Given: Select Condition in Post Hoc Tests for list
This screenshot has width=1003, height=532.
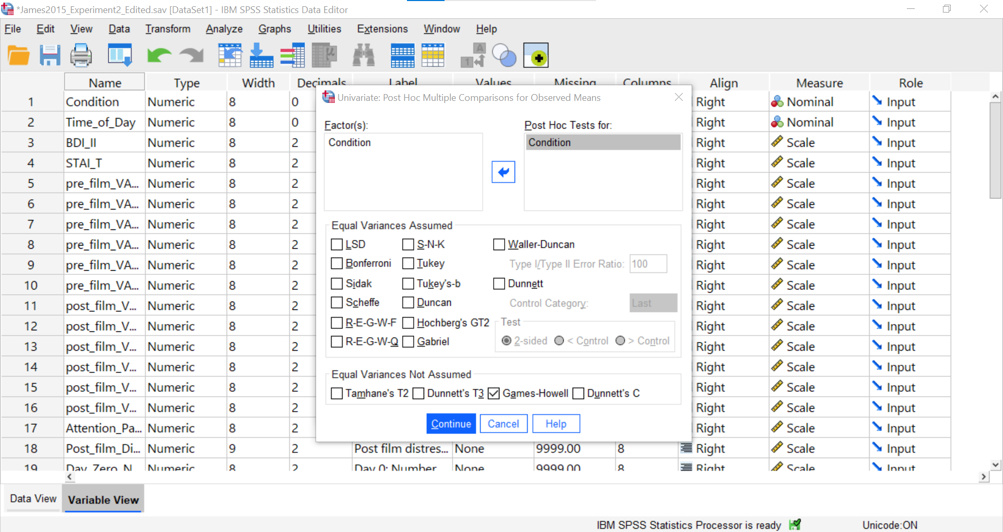Looking at the screenshot, I should click(x=603, y=142).
